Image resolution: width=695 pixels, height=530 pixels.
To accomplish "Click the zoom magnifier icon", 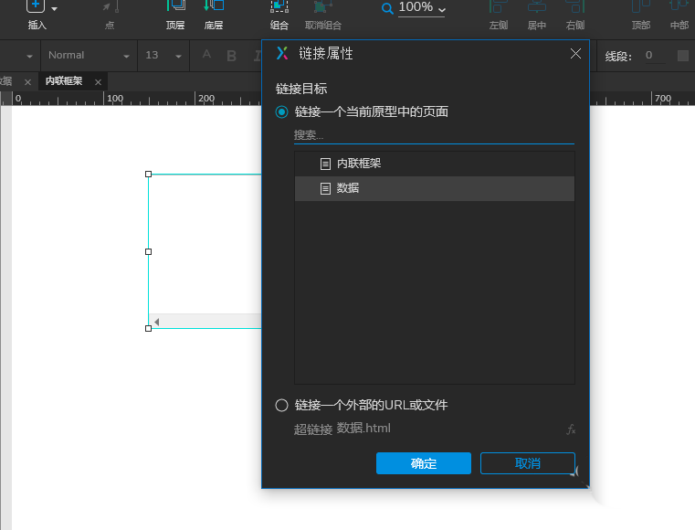I will [387, 8].
